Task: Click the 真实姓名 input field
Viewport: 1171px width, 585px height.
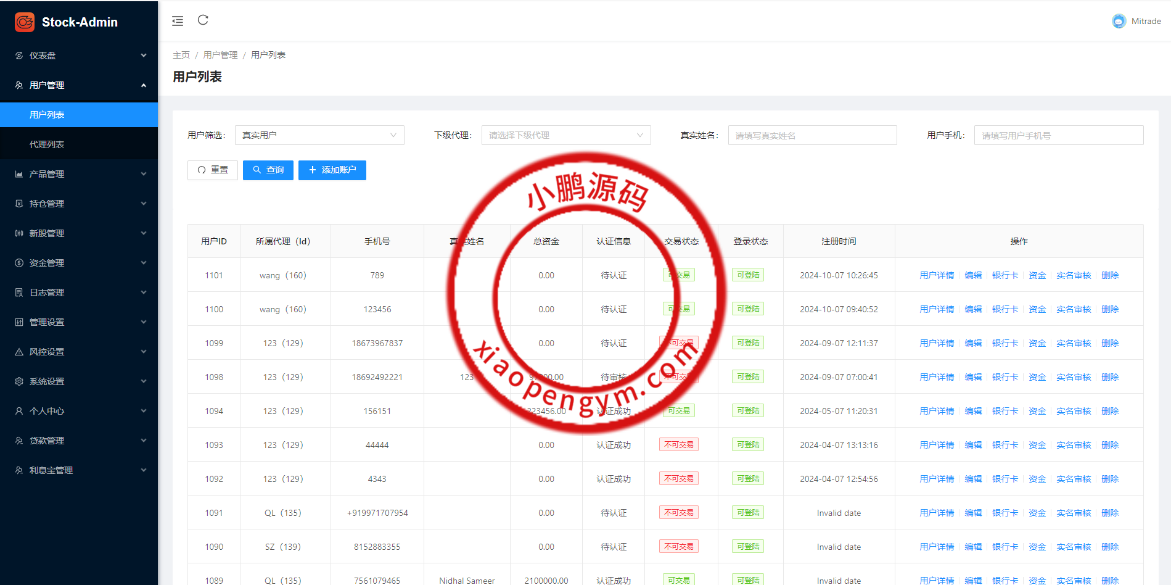Action: pos(811,135)
